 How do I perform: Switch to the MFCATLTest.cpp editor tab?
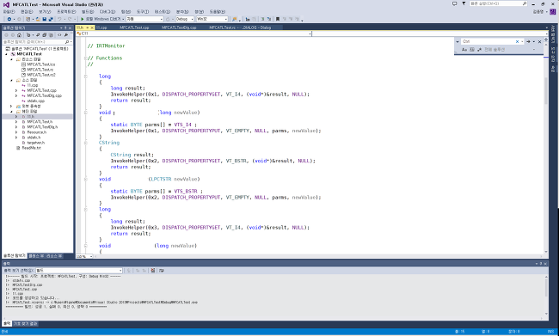[134, 27]
